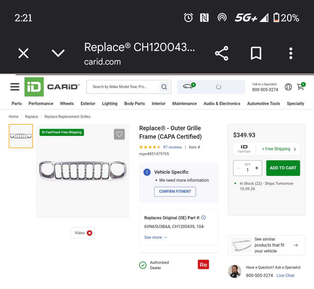
Task: Start a Live Chat
Action: coord(285,275)
